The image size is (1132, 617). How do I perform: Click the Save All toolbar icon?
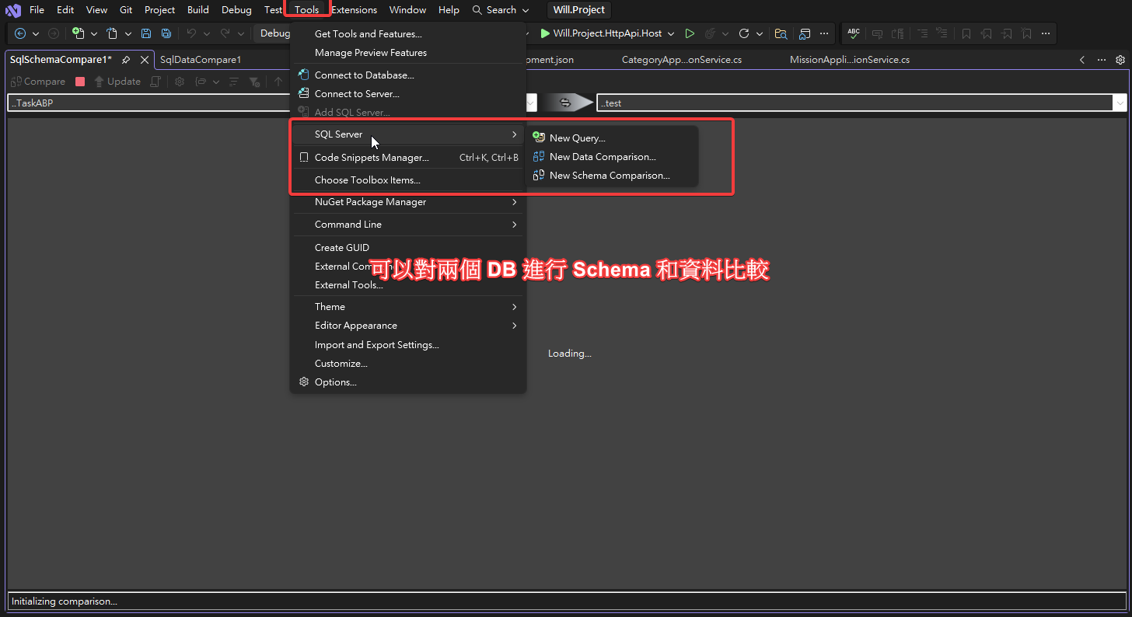[166, 33]
